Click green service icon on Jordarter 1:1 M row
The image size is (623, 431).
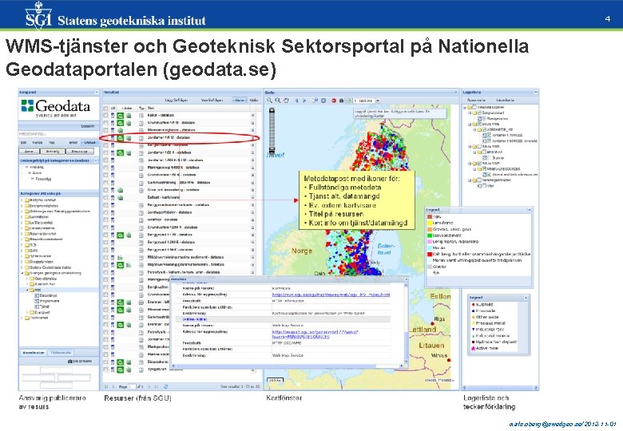click(121, 138)
